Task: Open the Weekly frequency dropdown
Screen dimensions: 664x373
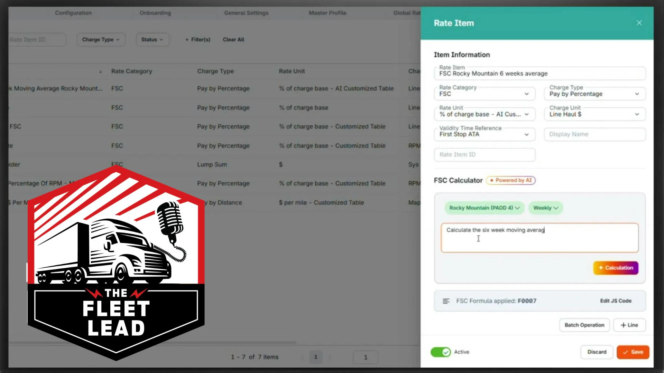Action: [x=545, y=208]
